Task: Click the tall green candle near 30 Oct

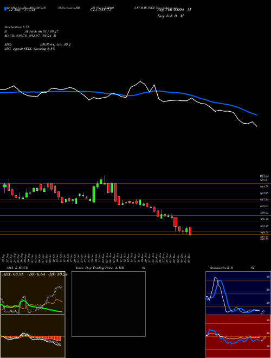Action: click(x=94, y=194)
